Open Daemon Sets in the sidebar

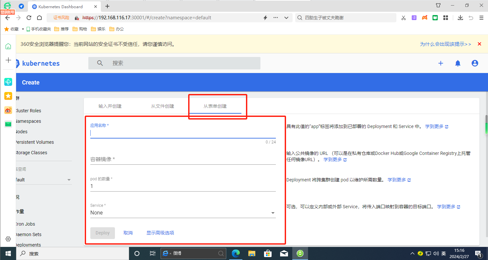click(x=28, y=234)
